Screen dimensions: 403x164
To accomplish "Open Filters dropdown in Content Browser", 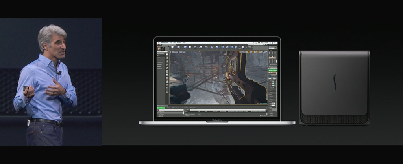I will pos(187,110).
